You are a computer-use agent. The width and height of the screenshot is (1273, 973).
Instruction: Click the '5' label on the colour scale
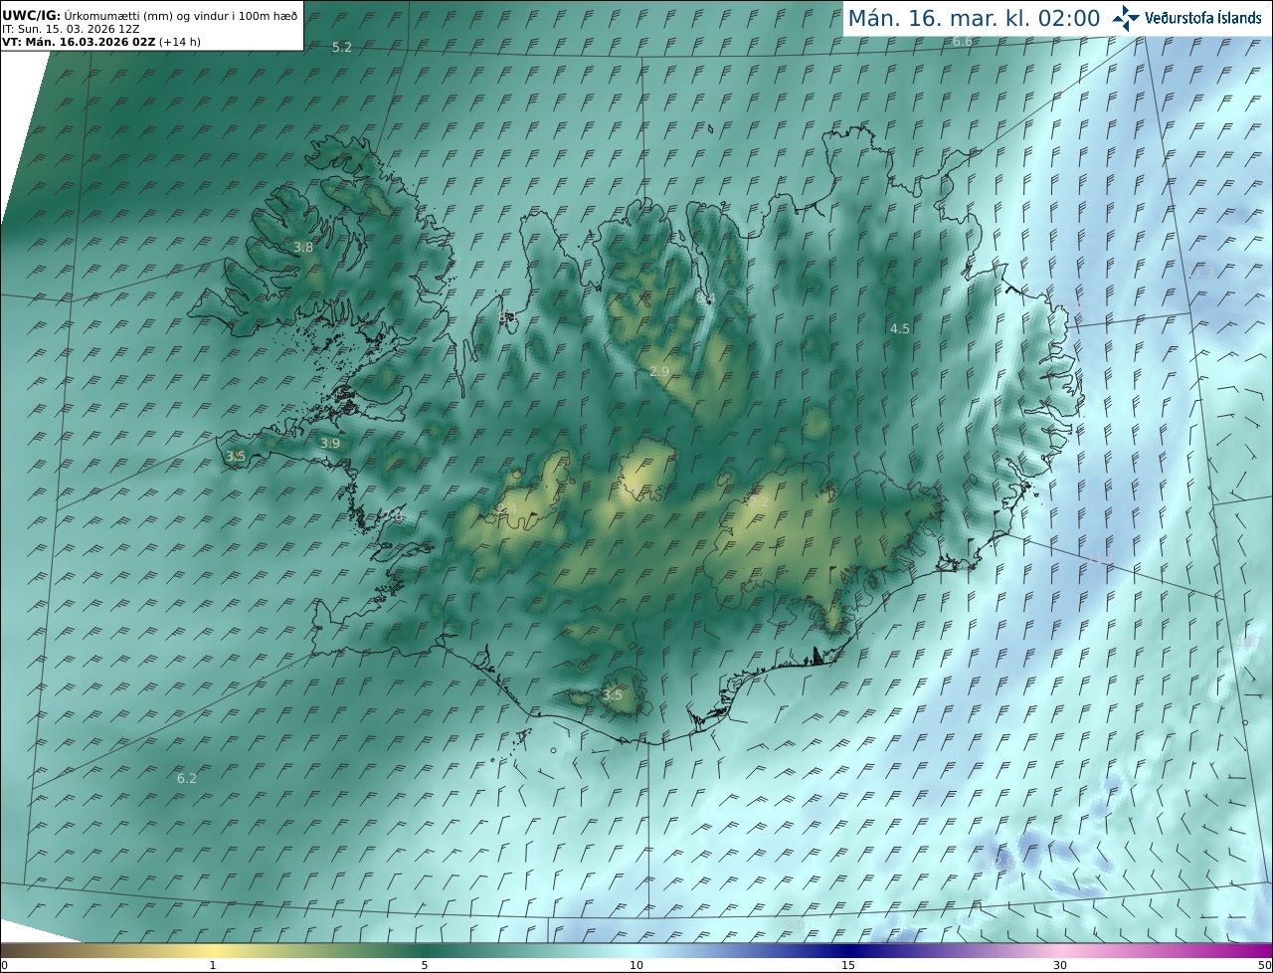425,965
